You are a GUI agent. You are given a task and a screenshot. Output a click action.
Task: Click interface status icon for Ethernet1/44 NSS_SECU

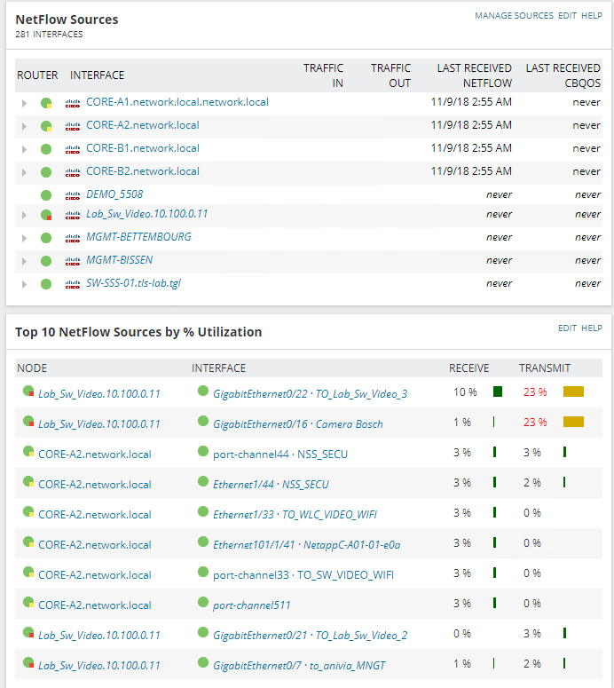pyautogui.click(x=203, y=481)
